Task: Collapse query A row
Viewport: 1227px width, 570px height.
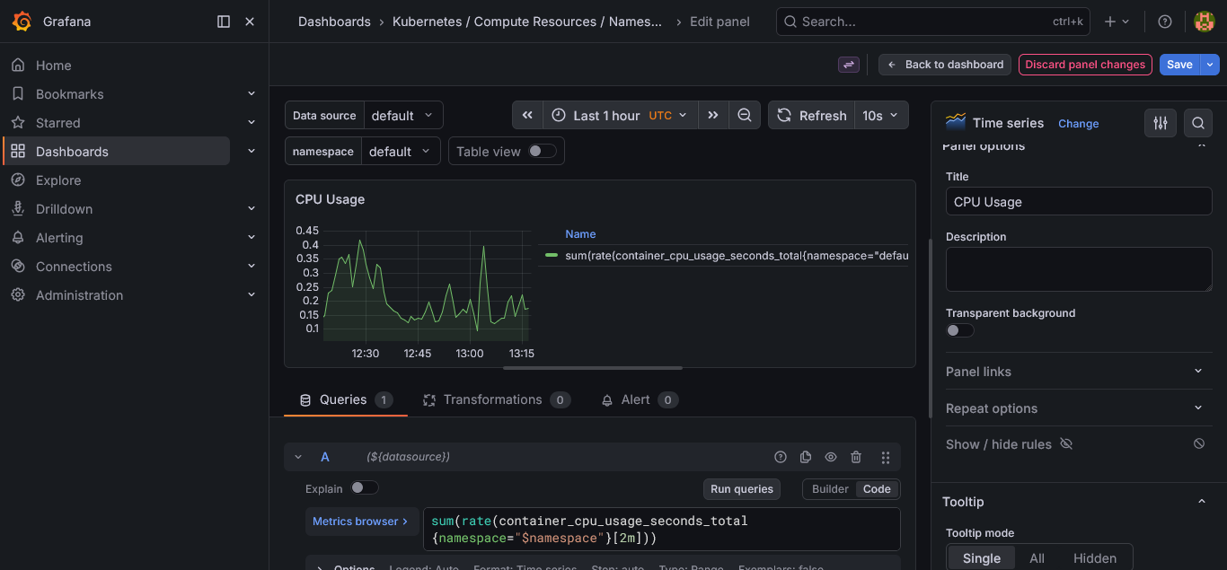Action: click(298, 457)
